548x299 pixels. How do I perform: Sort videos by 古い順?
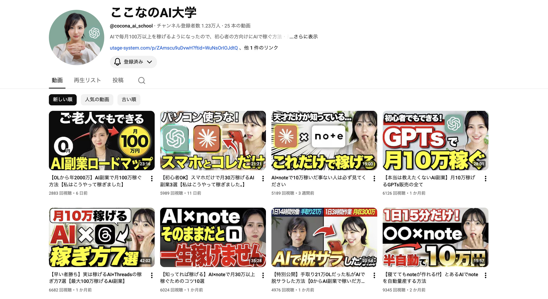(x=129, y=100)
